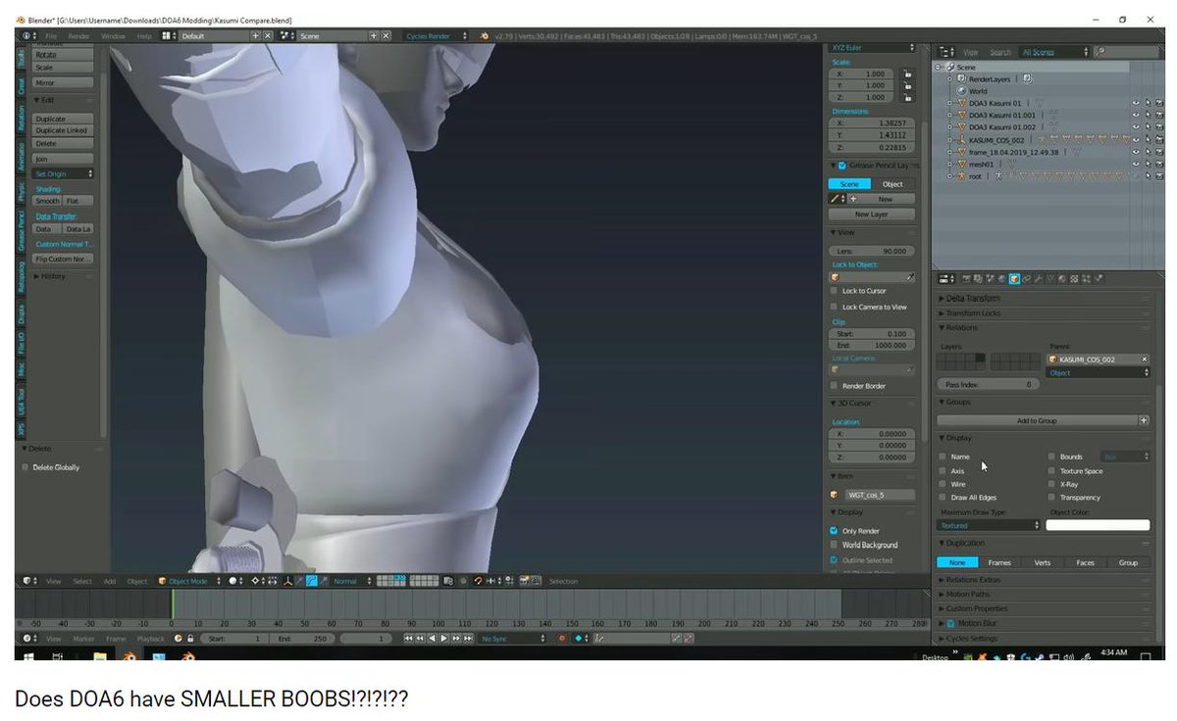Open File Explorer in the Windows taskbar
This screenshot has height=721, width=1177.
tap(100, 657)
